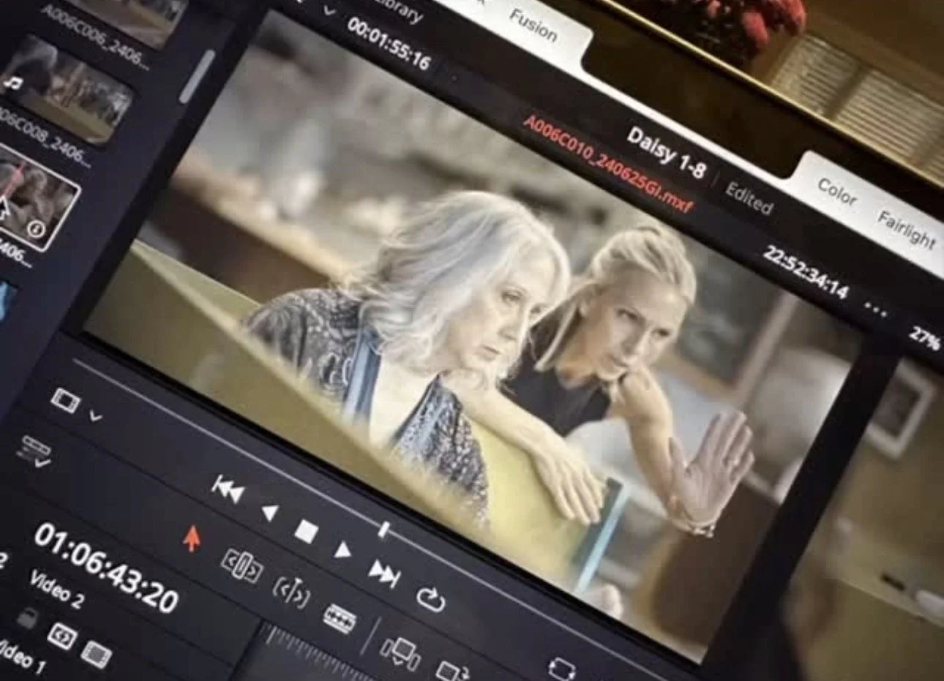Play the clip in reverse
Viewport: 944px width, 681px height.
tap(270, 513)
